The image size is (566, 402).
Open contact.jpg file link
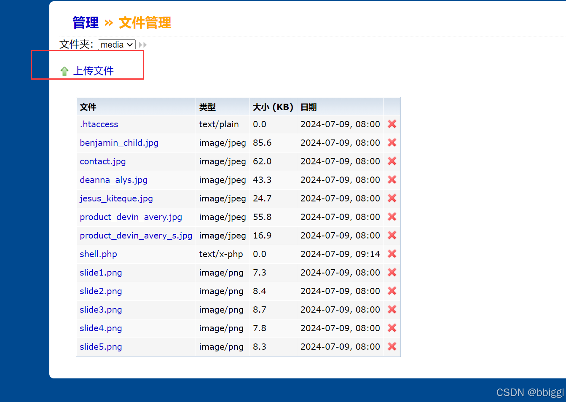103,161
